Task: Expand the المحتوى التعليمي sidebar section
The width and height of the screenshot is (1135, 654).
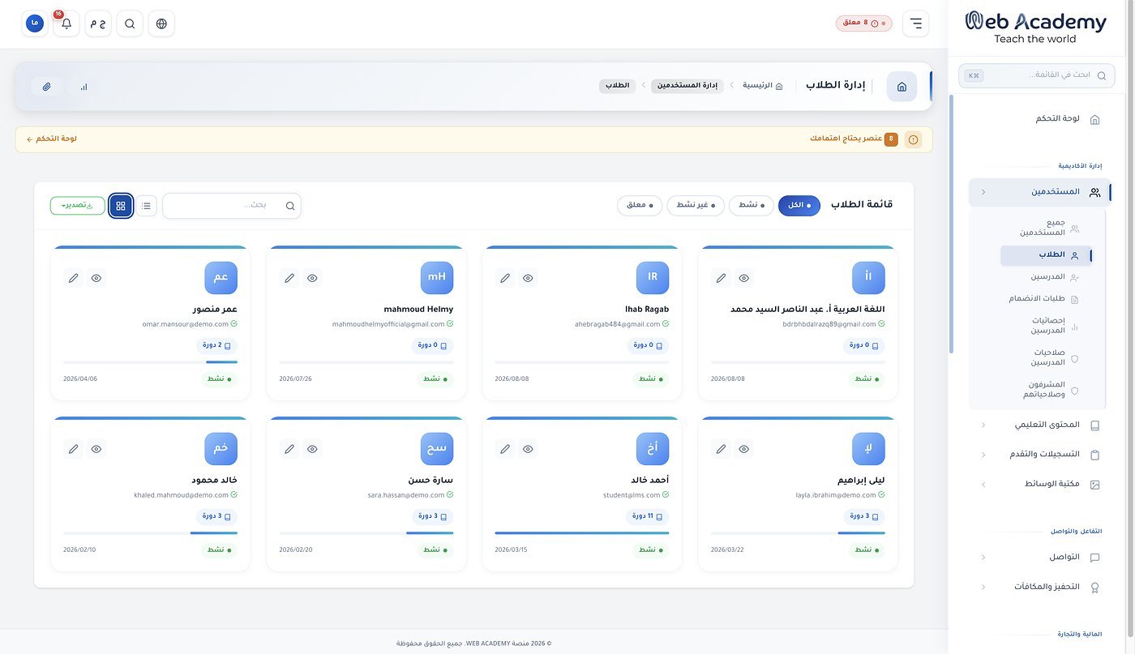Action: pyautogui.click(x=1040, y=425)
